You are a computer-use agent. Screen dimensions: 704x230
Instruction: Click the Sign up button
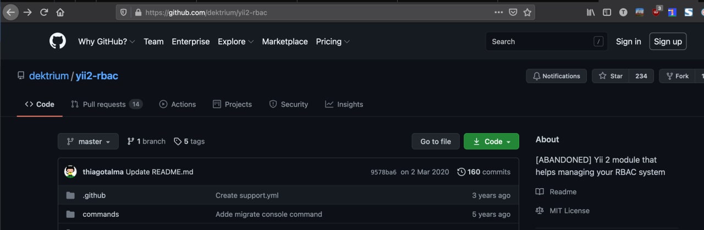[x=668, y=41]
